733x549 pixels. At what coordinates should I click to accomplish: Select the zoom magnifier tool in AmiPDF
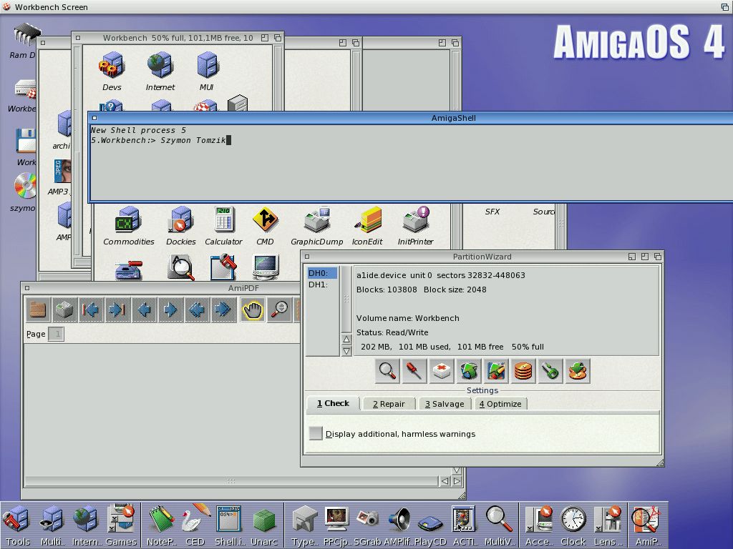pos(280,310)
